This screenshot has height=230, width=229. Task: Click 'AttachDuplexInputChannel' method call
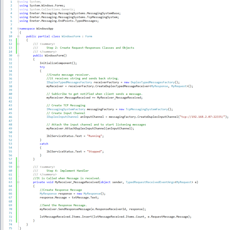(x=85, y=128)
